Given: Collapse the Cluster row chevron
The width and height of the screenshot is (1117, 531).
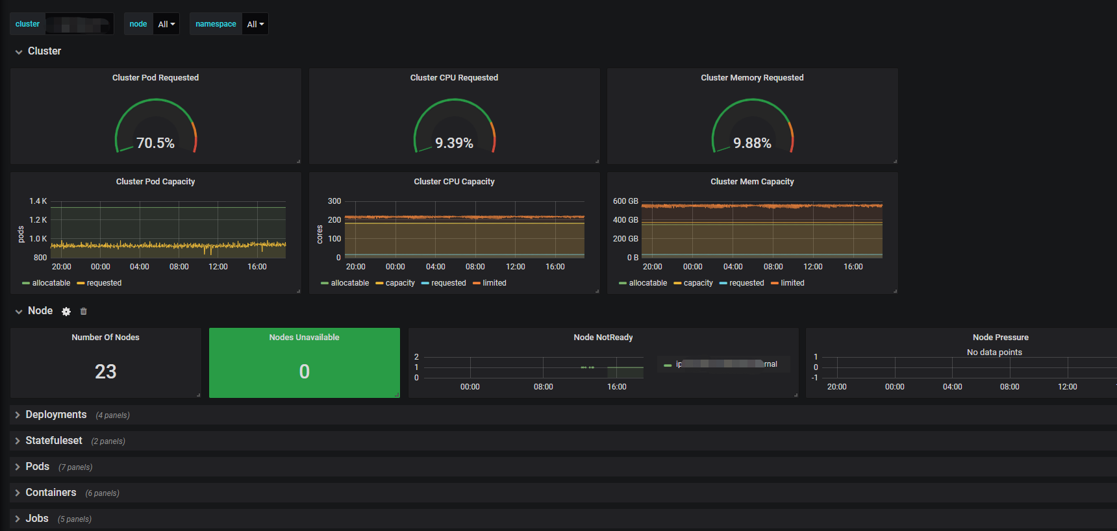Looking at the screenshot, I should (x=19, y=52).
